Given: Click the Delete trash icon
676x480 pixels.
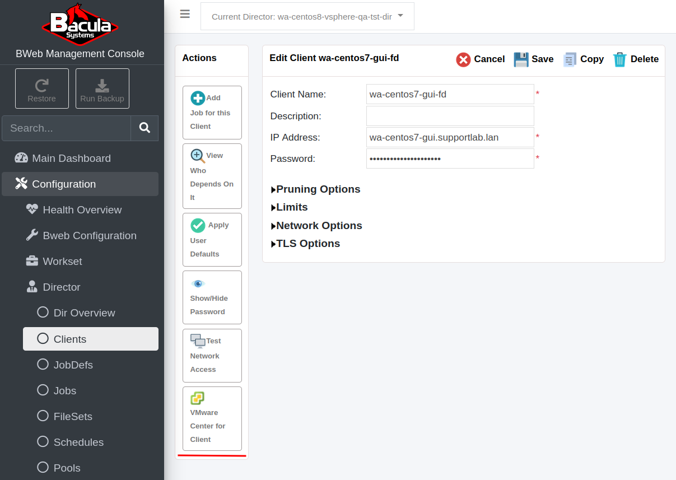Looking at the screenshot, I should coord(619,59).
